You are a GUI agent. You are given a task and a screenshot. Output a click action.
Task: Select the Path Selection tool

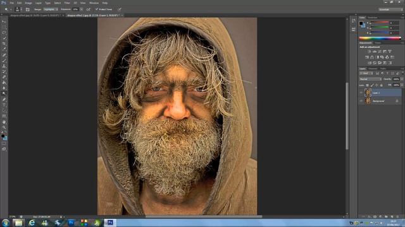pyautogui.click(x=4, y=111)
